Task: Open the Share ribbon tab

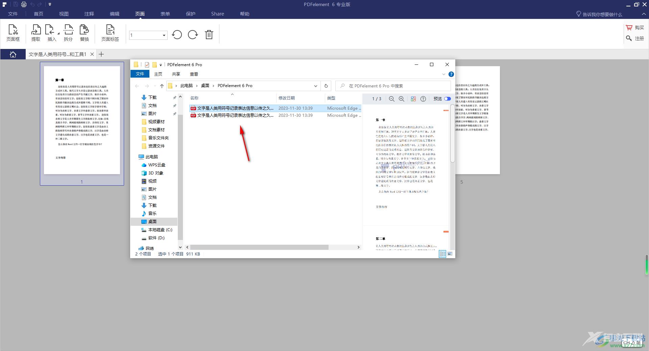Action: pos(218,14)
